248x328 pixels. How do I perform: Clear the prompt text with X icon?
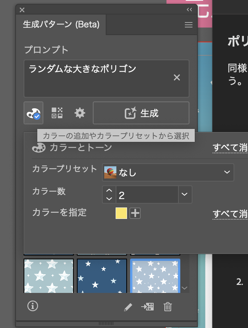(x=177, y=78)
